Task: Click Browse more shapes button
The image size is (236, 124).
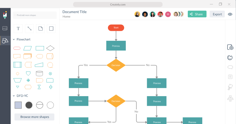Action: [x=35, y=117]
